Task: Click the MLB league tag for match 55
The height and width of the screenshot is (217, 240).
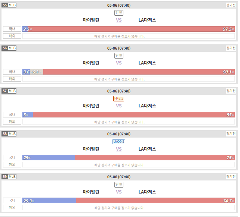Action: click(12, 5)
